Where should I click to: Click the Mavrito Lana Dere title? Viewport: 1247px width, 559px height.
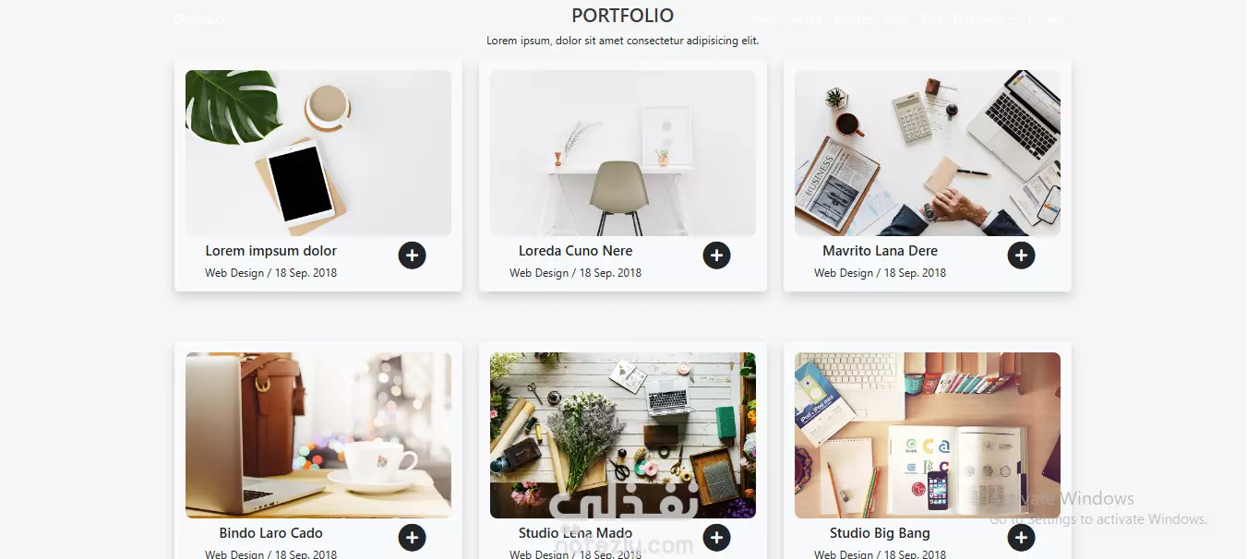point(880,251)
